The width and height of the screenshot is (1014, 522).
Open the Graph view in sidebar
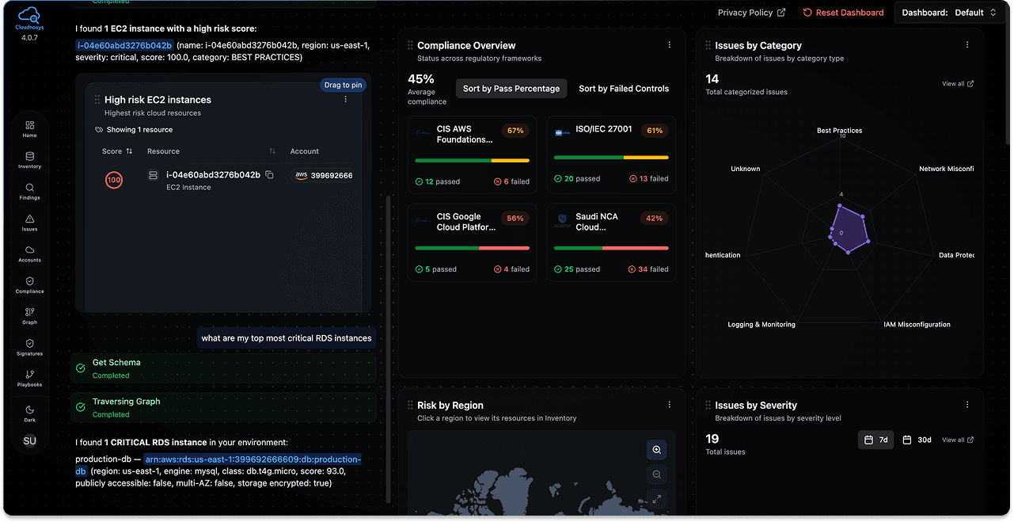pos(29,317)
